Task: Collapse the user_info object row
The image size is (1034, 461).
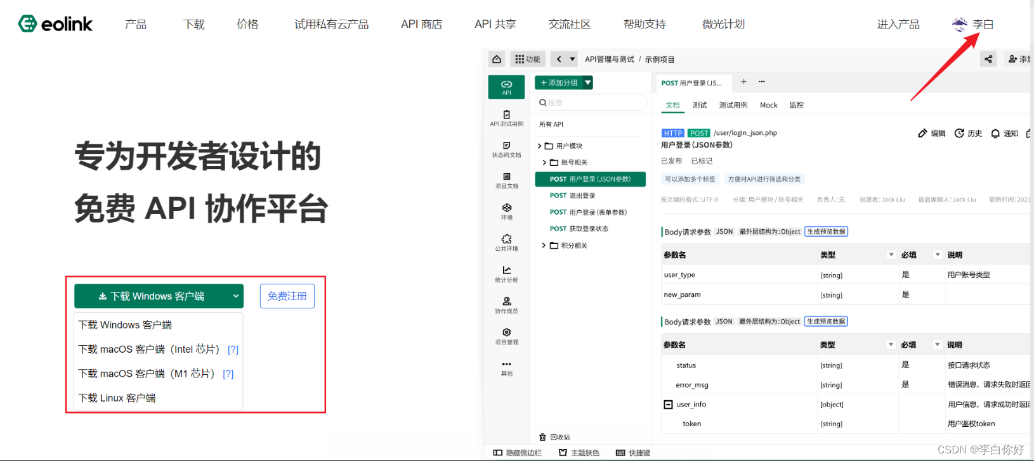Action: [668, 404]
